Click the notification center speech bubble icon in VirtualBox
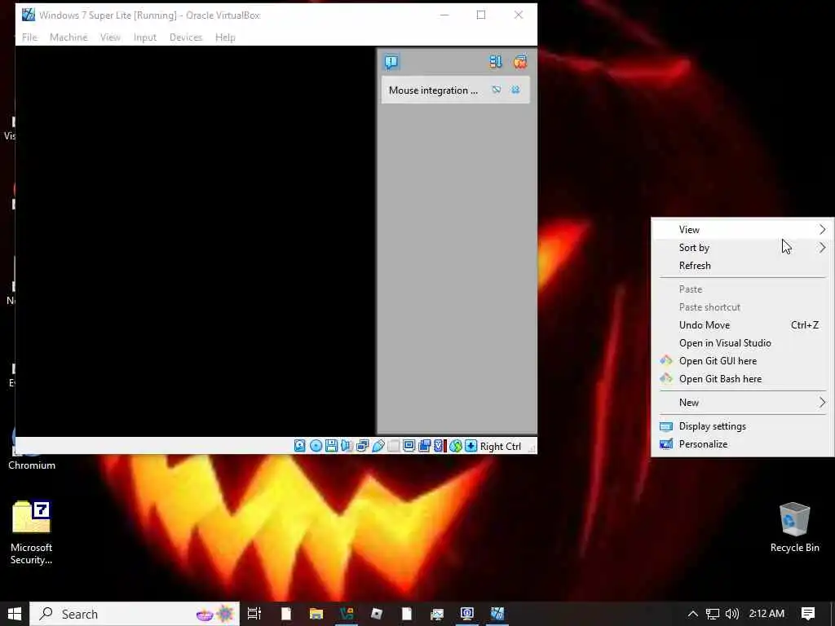Screen dimensions: 835x626 pos(391,62)
